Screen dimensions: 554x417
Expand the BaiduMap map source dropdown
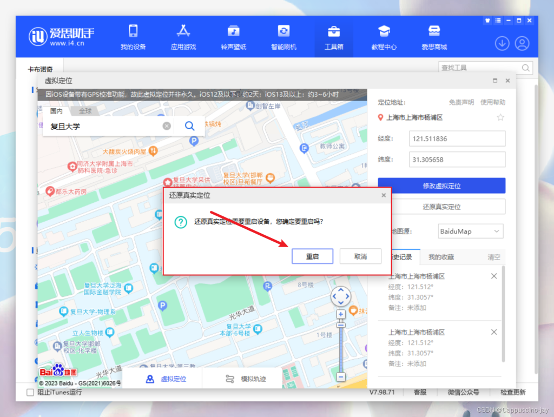coord(470,231)
